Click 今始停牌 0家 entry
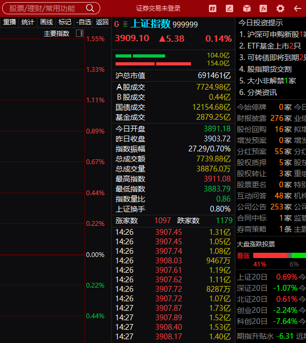Viewport: 306px width, 343px height. coord(264,107)
